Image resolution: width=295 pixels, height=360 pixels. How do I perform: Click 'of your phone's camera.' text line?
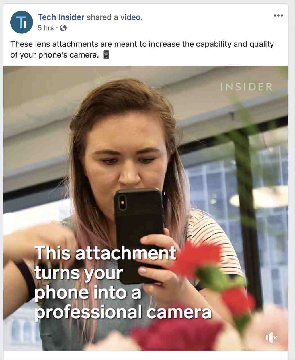tap(54, 55)
